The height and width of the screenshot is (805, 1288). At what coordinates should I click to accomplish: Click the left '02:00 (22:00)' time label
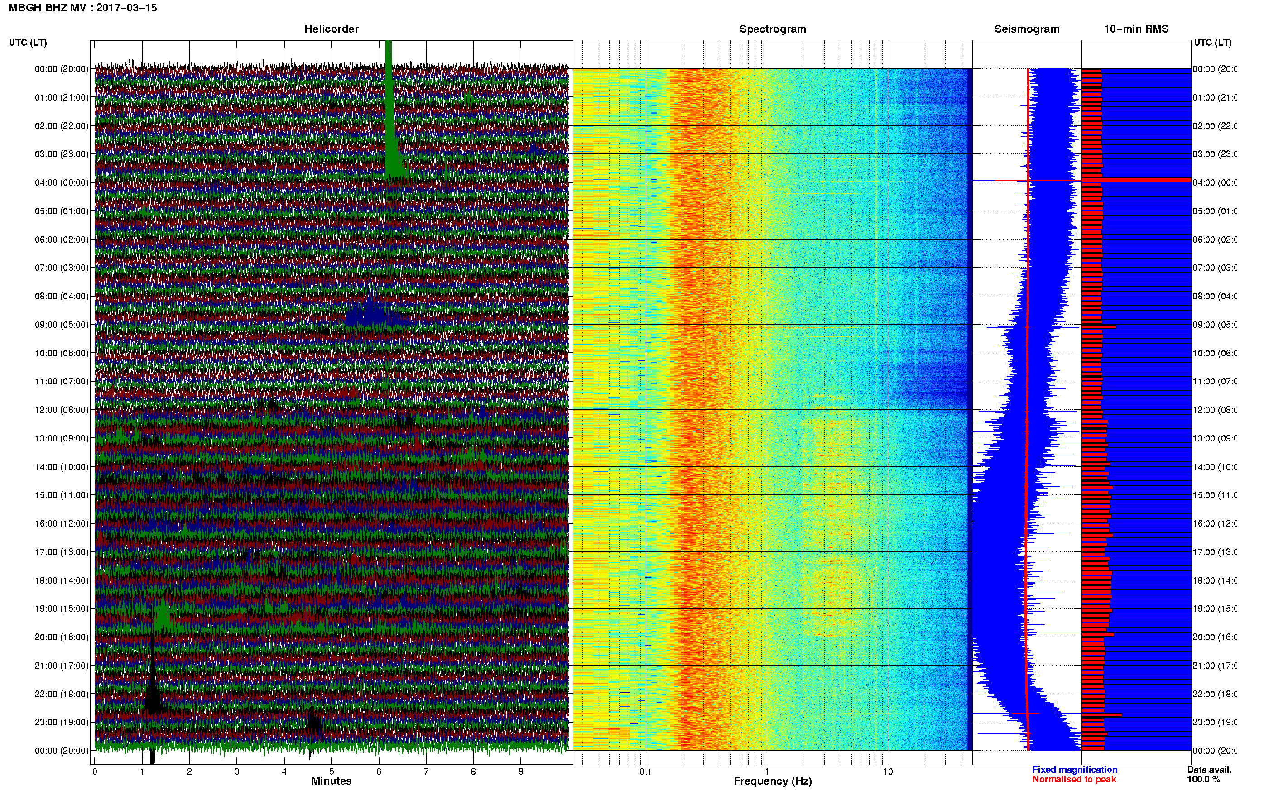[62, 126]
